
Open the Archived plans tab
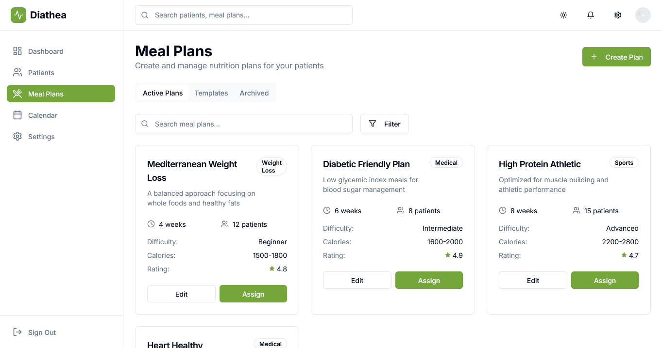coord(254,93)
